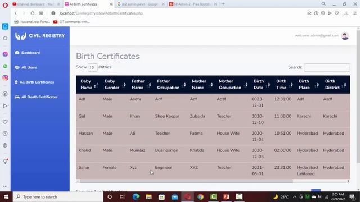360x202 pixels.
Task: Sort table by Mother Name column
Action: pos(201,84)
